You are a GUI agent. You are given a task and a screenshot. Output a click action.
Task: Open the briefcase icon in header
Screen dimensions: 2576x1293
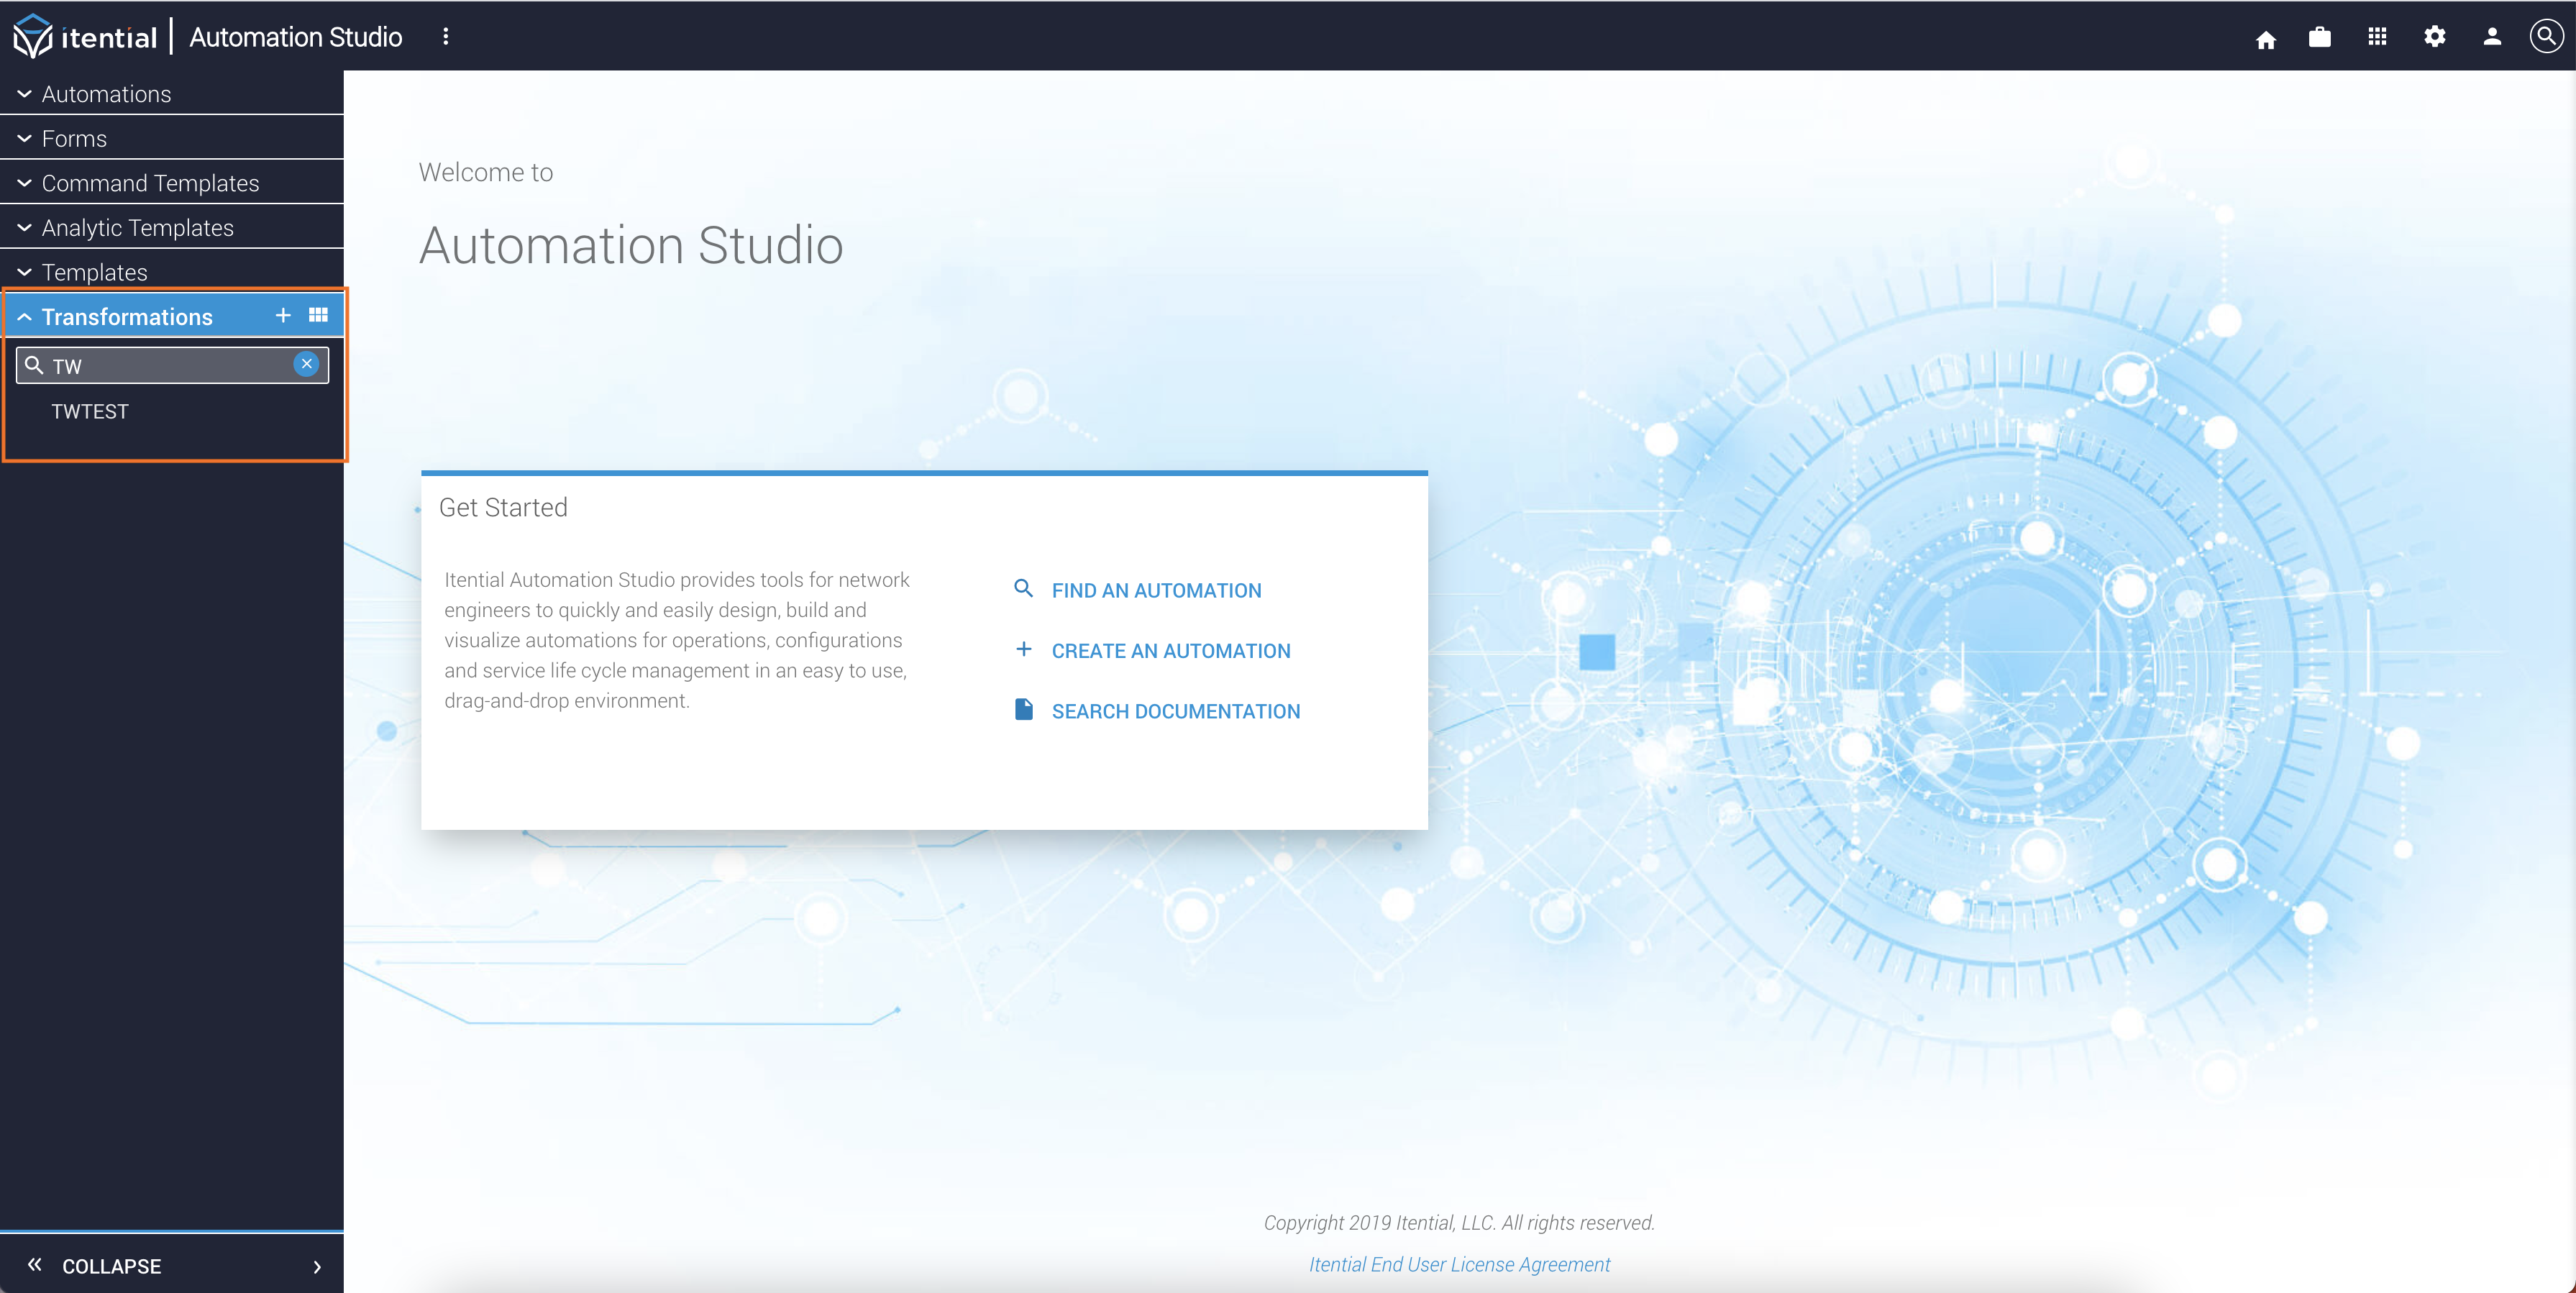point(2320,37)
